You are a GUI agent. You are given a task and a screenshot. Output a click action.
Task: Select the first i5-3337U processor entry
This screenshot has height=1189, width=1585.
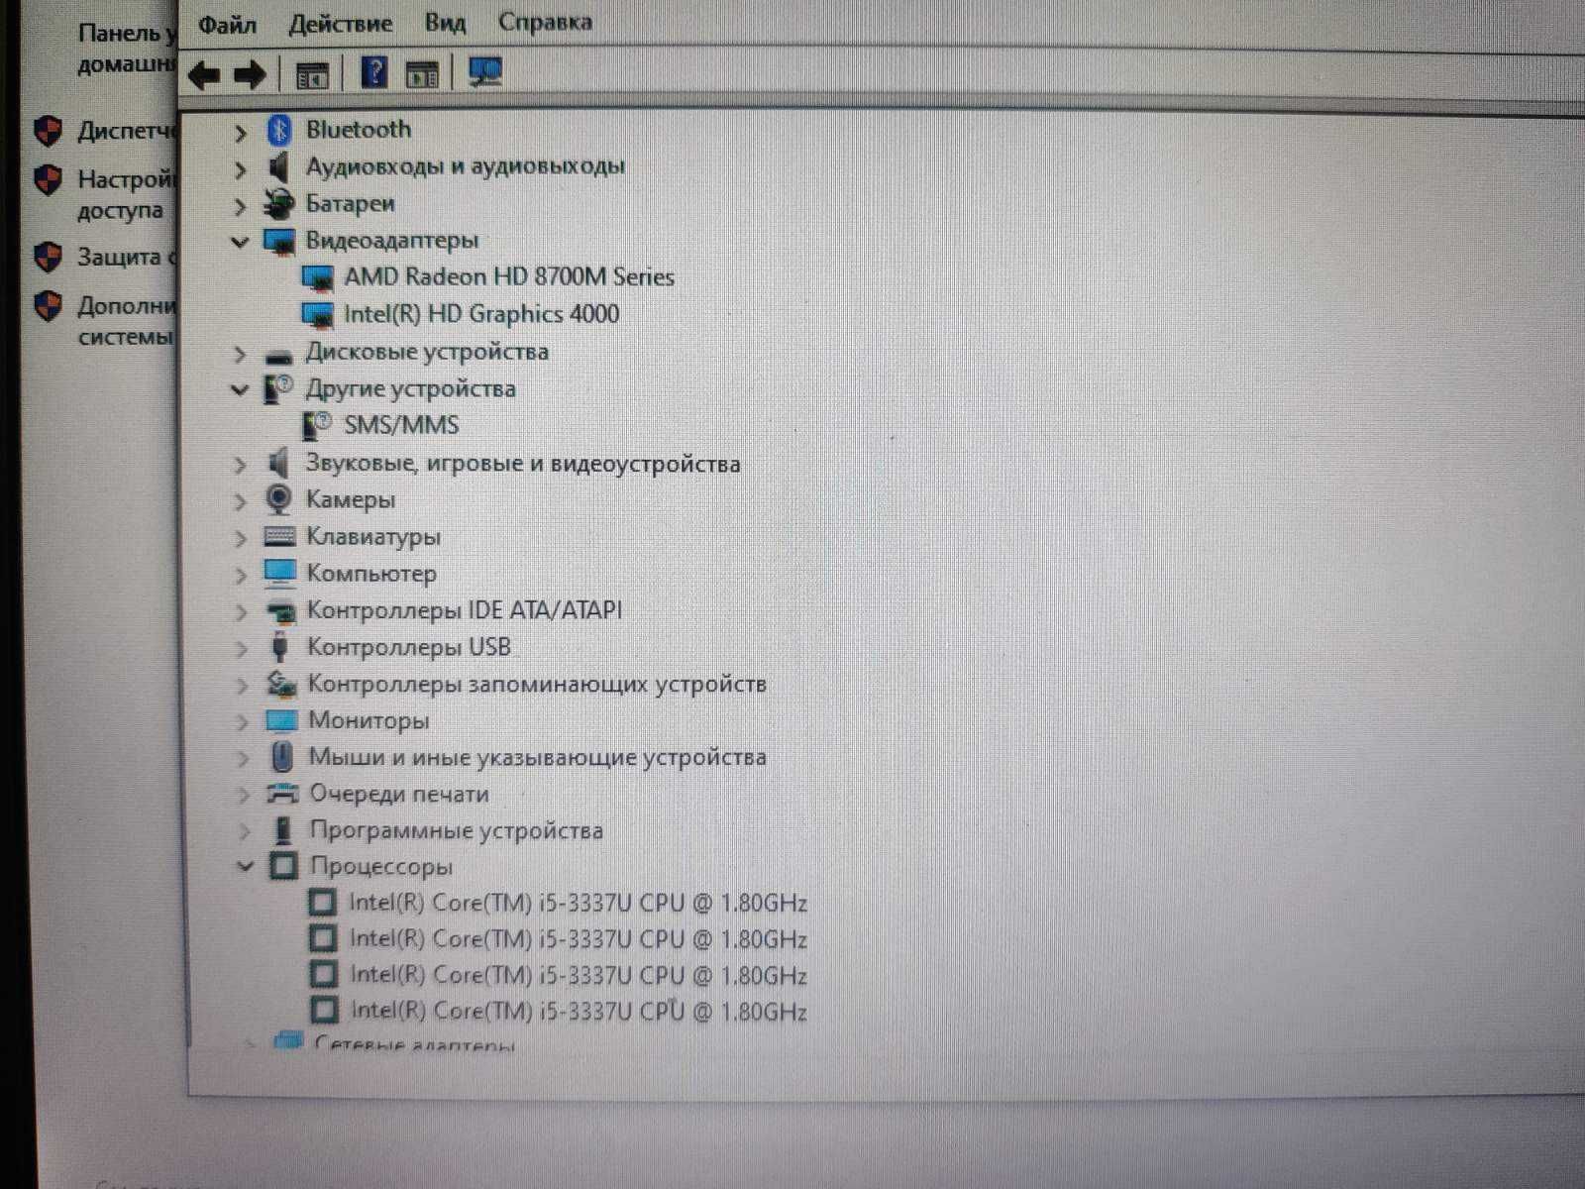pos(578,903)
